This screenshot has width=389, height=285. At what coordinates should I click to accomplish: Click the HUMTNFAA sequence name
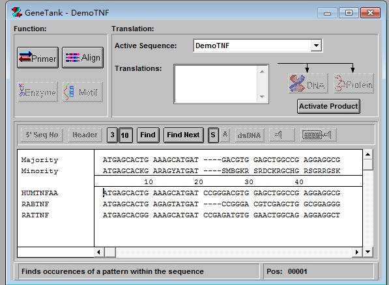tap(40, 193)
